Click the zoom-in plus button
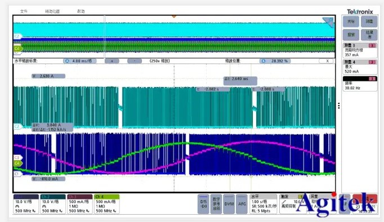Image resolution: width=384 pixels, height=222 pixels. (112, 61)
